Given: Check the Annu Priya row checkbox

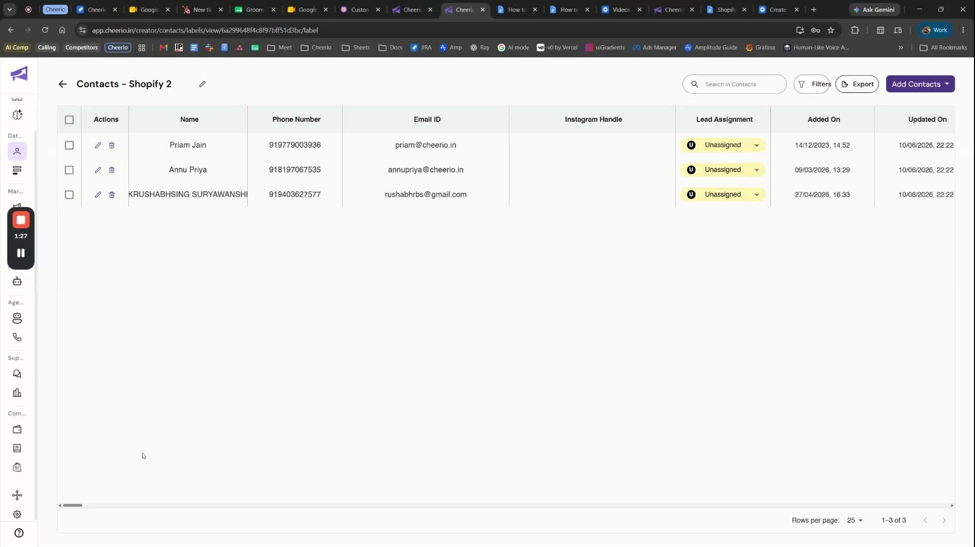Looking at the screenshot, I should (x=69, y=170).
